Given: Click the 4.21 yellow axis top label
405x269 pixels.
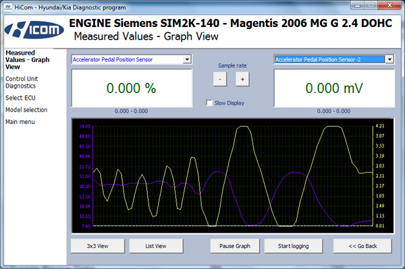Looking at the screenshot, I should [379, 126].
